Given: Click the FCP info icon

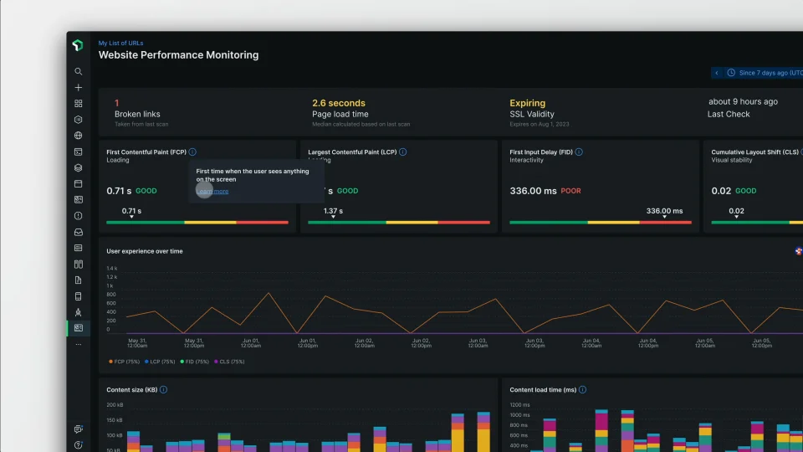Looking at the screenshot, I should coord(192,152).
